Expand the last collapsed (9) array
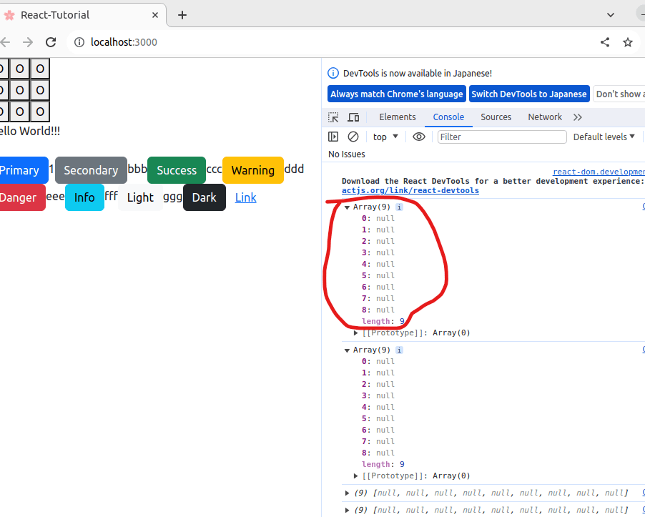Viewport: 645px width, 517px height. click(347, 511)
